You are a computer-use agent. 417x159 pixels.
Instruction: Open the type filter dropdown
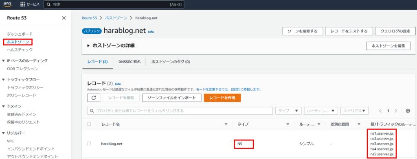click(288, 111)
